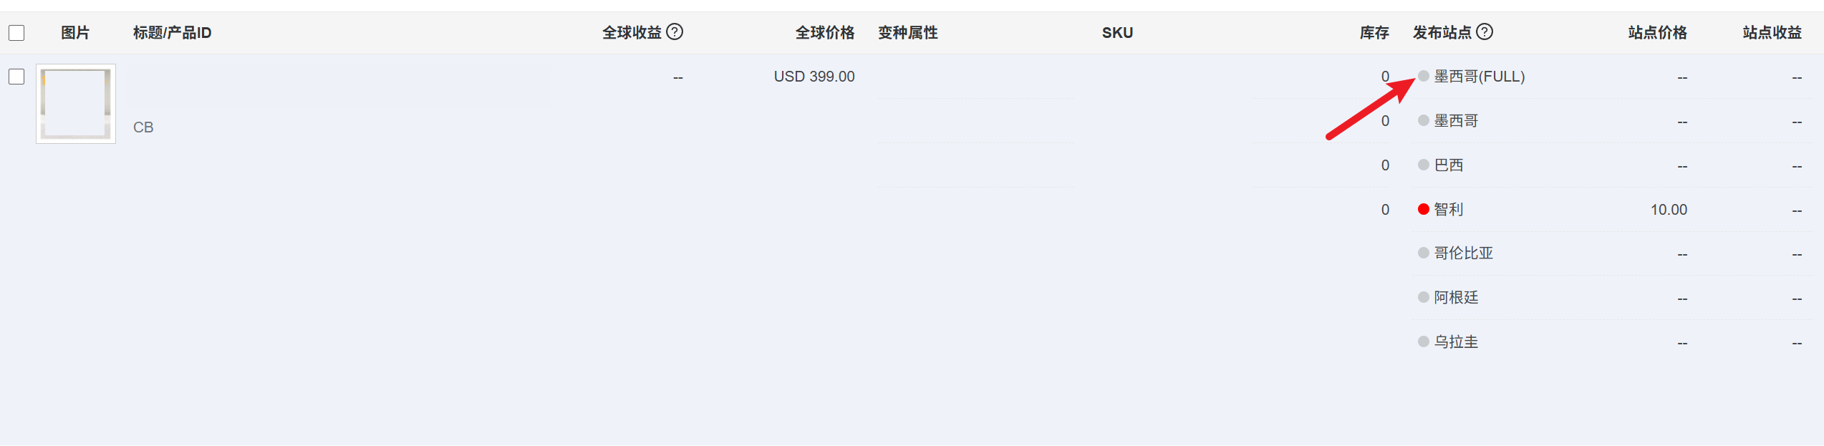Click the help icon next to 发布站点
Viewport: 1824px width, 446px height.
[1485, 31]
